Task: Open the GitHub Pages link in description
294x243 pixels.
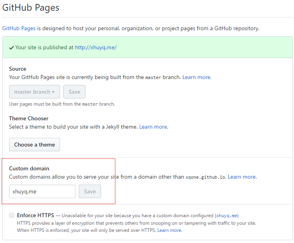Action: tap(19, 29)
